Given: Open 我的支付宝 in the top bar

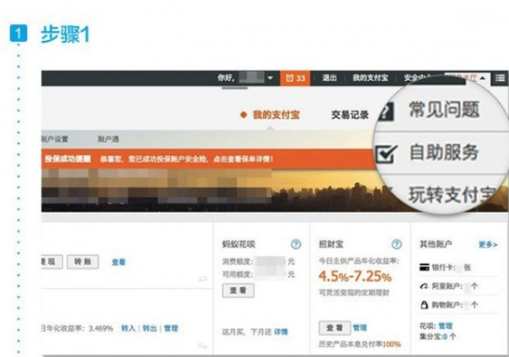Looking at the screenshot, I should [x=370, y=78].
